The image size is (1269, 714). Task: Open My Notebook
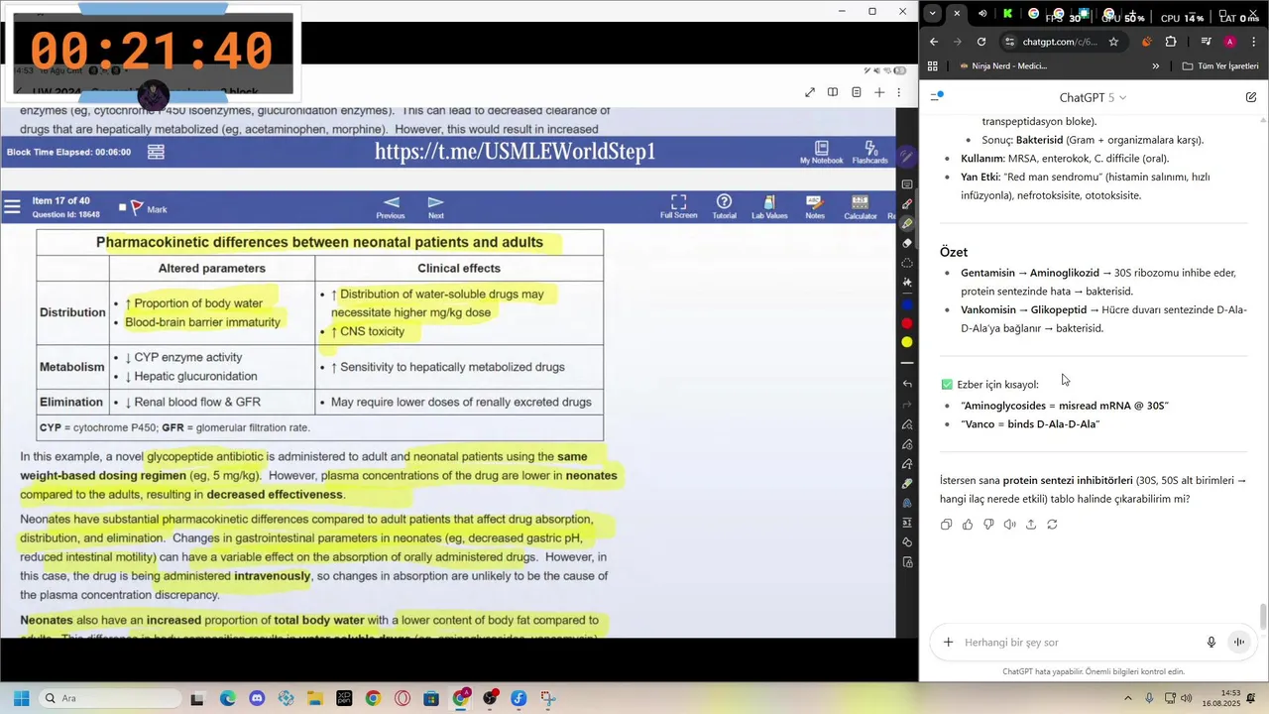click(821, 153)
